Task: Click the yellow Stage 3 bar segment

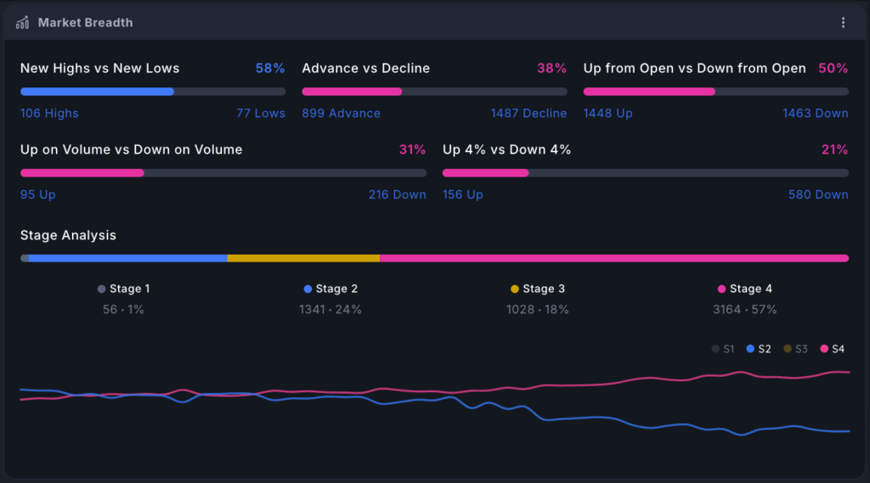Action: point(303,258)
